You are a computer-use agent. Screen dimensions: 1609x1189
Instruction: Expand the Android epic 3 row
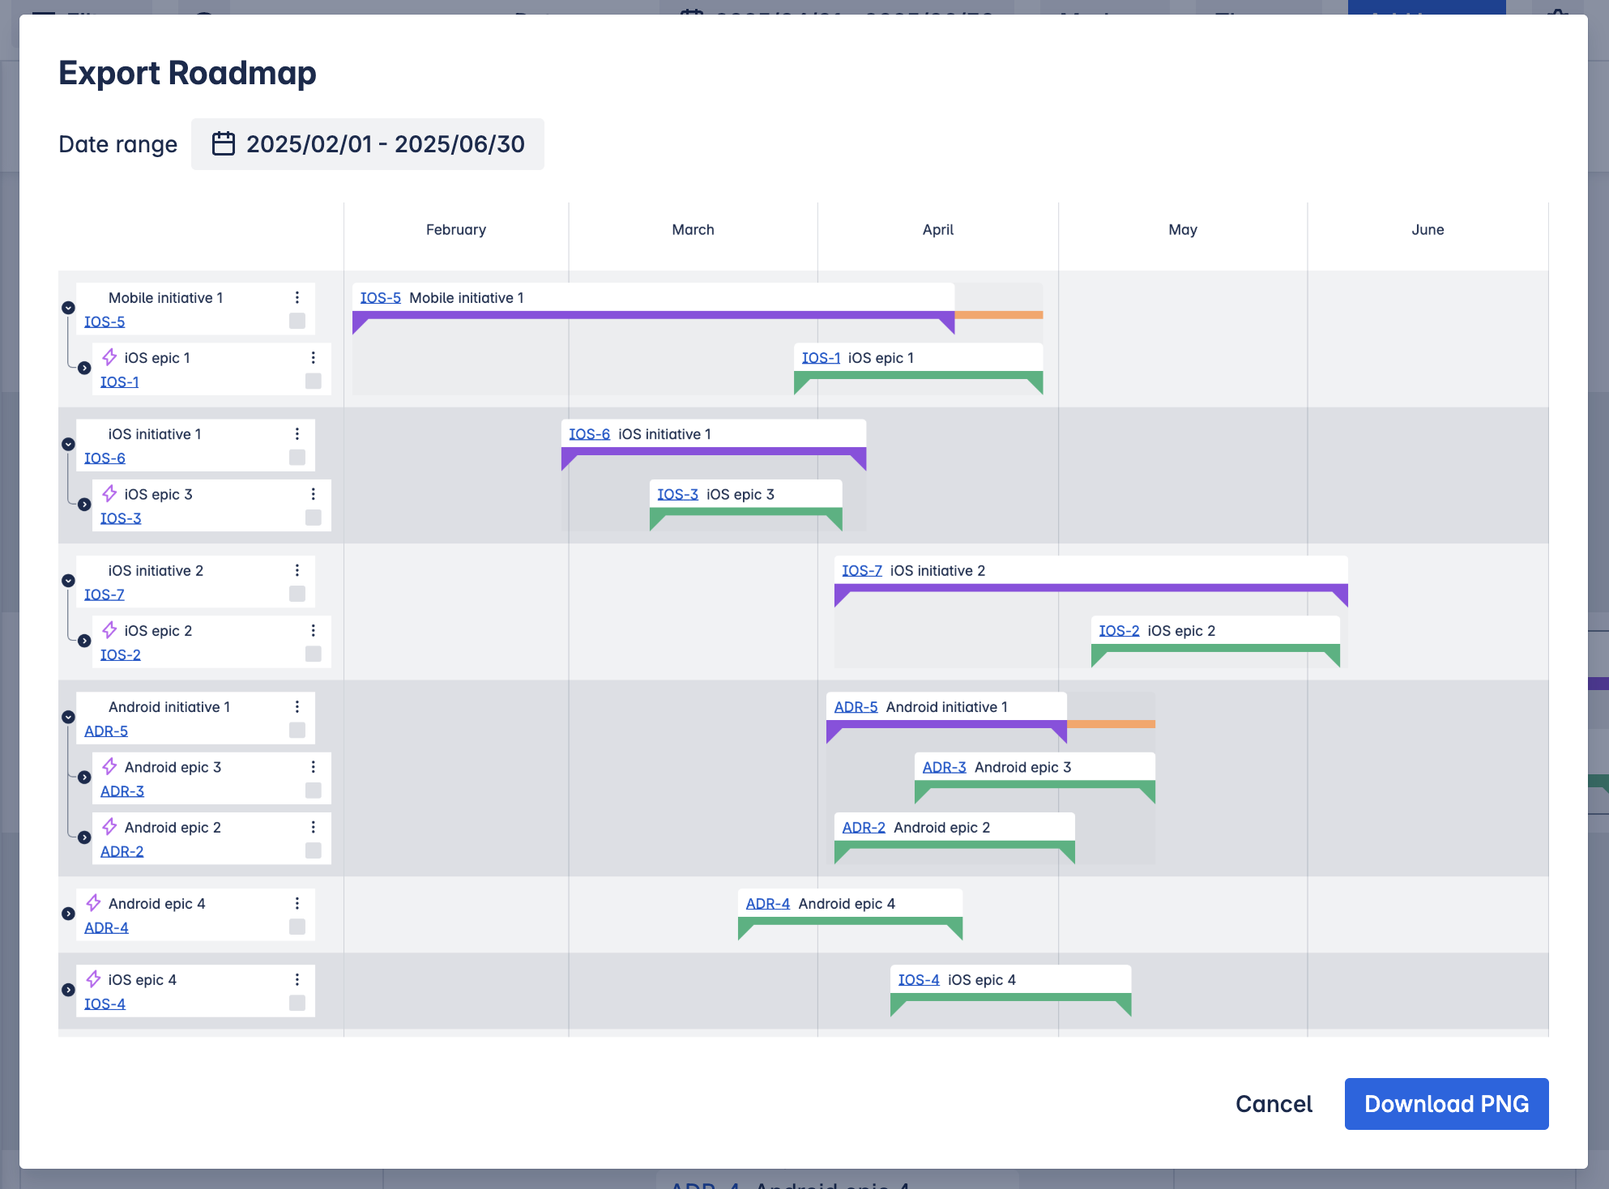tap(84, 778)
